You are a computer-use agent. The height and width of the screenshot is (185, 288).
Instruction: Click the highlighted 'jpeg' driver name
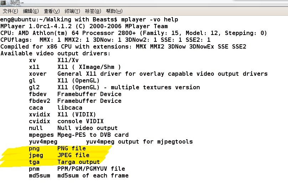tap(36, 155)
